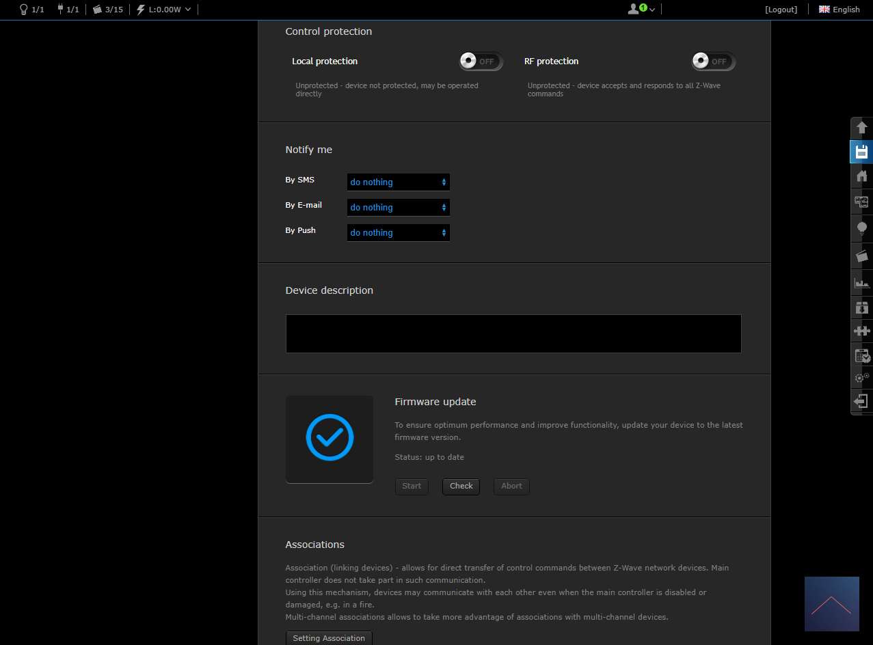Click the firmware Check button
Viewport: 873px width, 645px height.
pos(461,486)
